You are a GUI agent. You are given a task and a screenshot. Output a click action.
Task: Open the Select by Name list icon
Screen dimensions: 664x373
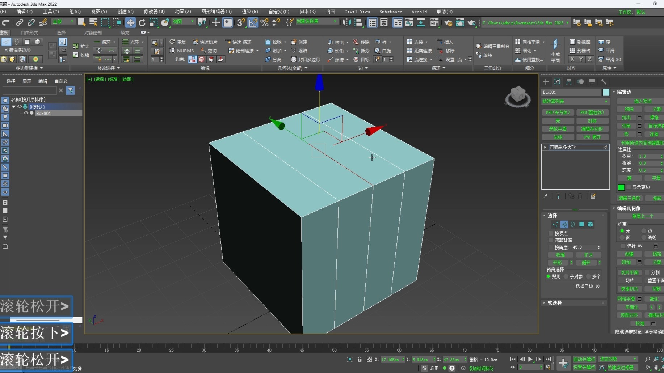click(93, 22)
